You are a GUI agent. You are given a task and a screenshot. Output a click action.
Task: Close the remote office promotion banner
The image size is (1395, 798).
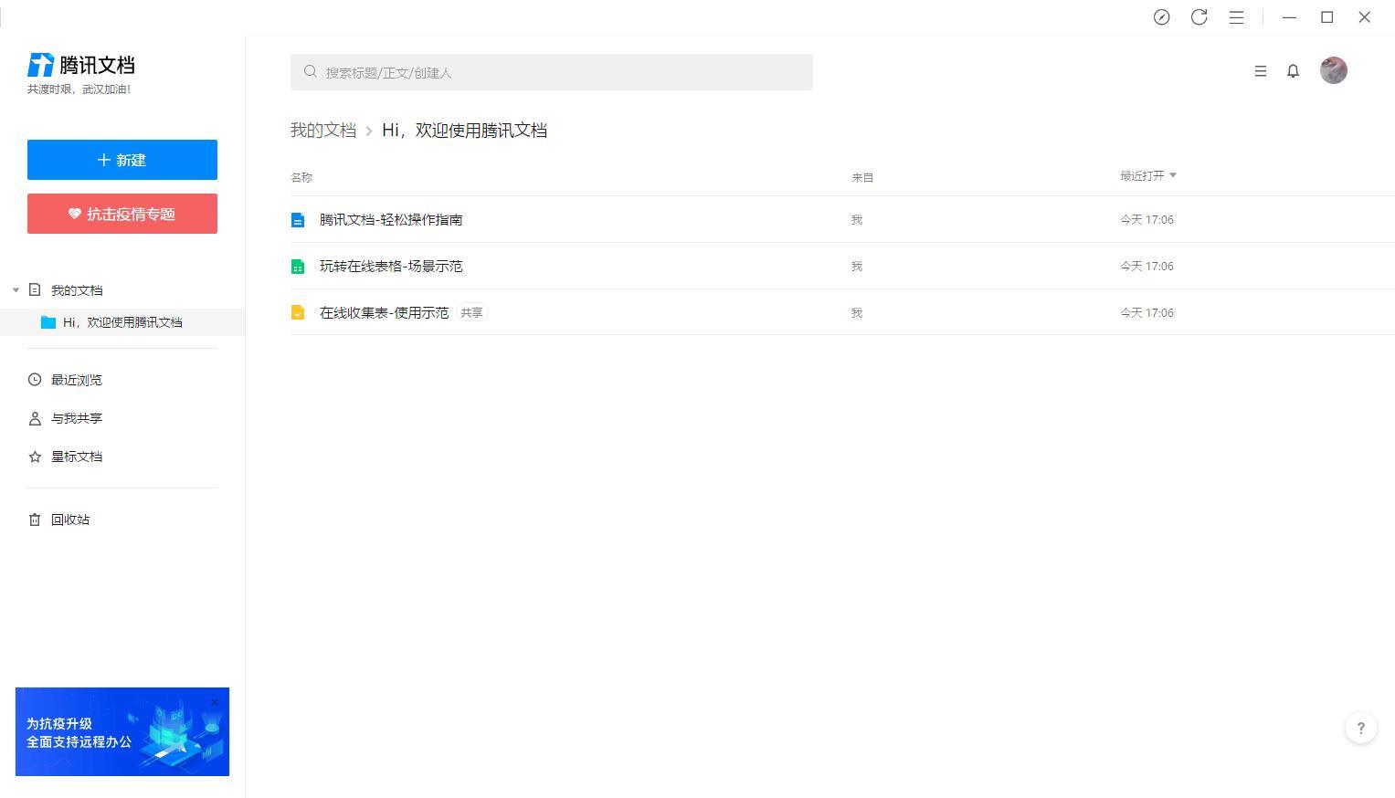[215, 702]
